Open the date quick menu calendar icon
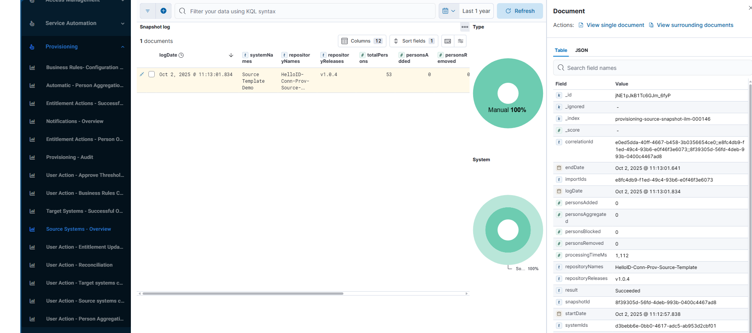The image size is (752, 333). 449,11
